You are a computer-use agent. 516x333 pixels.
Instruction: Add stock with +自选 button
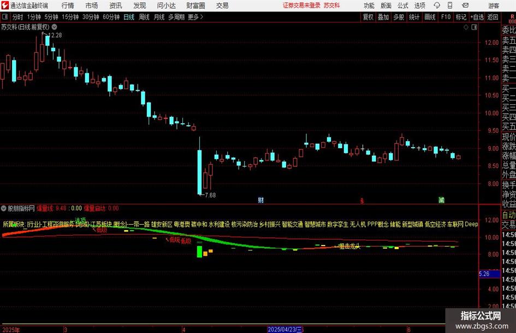pyautogui.click(x=477, y=17)
